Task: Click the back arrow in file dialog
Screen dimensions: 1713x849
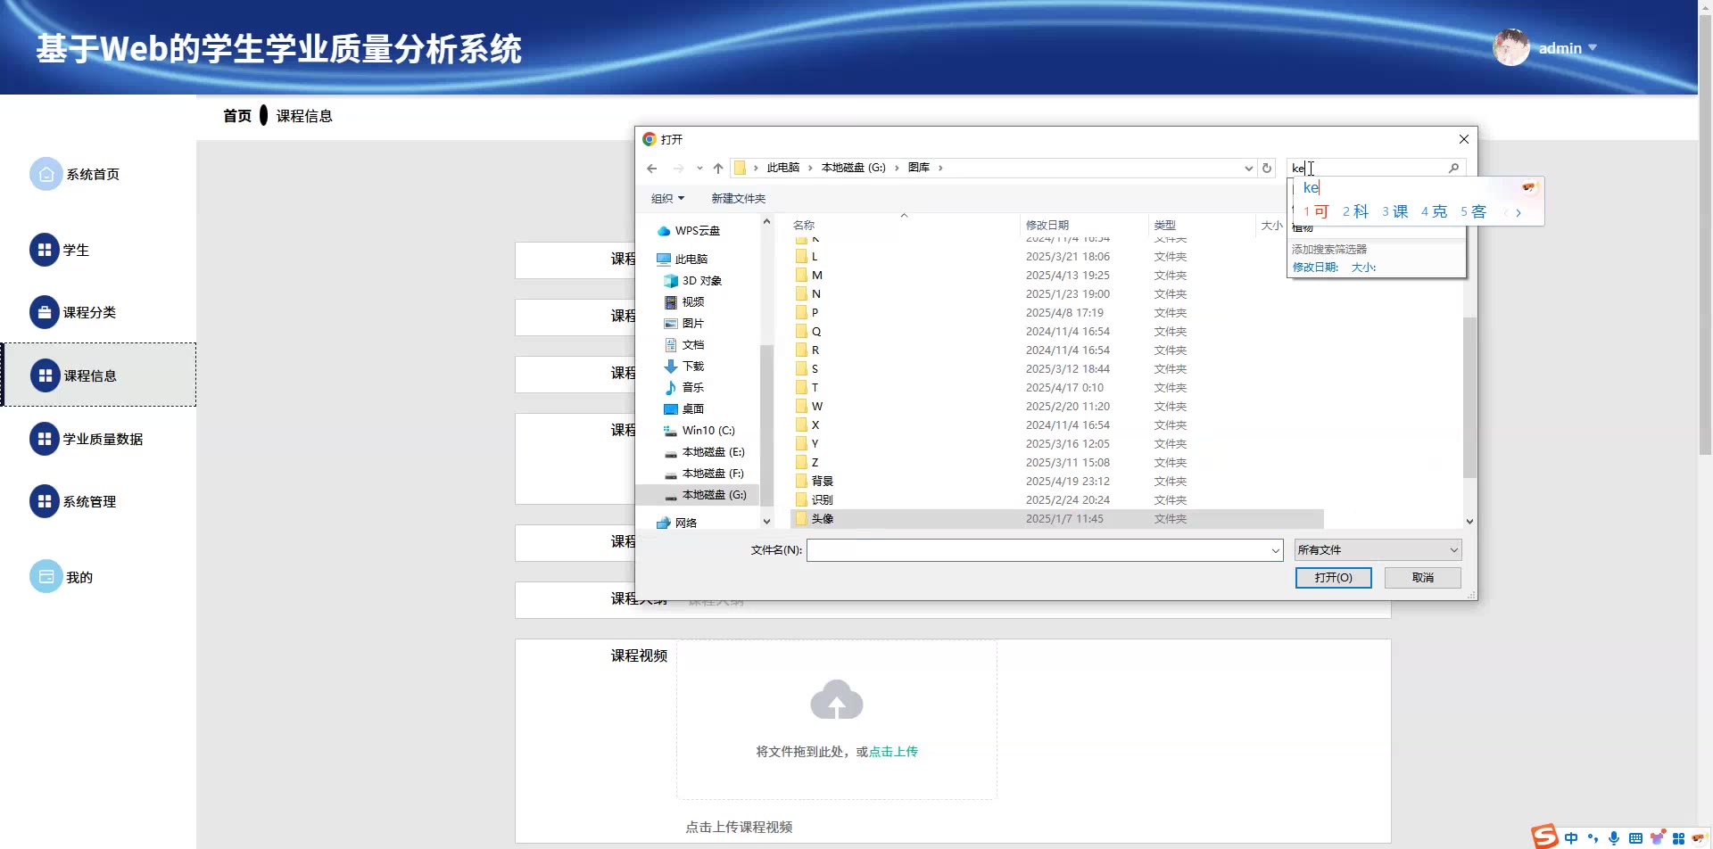Action: point(652,169)
